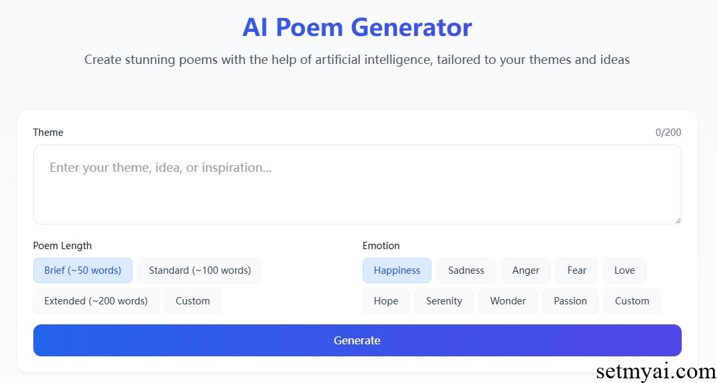717x383 pixels.
Task: Set emotion to Serenity
Action: pyautogui.click(x=444, y=301)
